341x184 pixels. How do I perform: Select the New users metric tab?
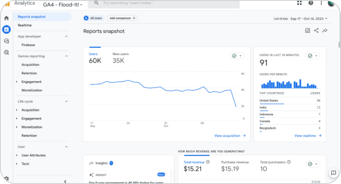coord(120,58)
